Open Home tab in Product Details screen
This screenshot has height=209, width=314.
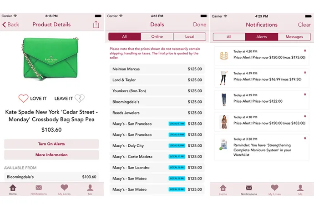(13, 189)
